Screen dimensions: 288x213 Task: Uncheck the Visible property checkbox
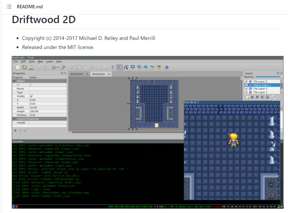pyautogui.click(x=31, y=96)
